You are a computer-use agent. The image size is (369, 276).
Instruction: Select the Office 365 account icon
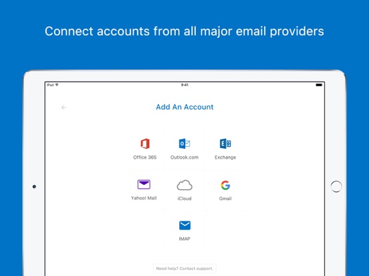click(x=145, y=143)
